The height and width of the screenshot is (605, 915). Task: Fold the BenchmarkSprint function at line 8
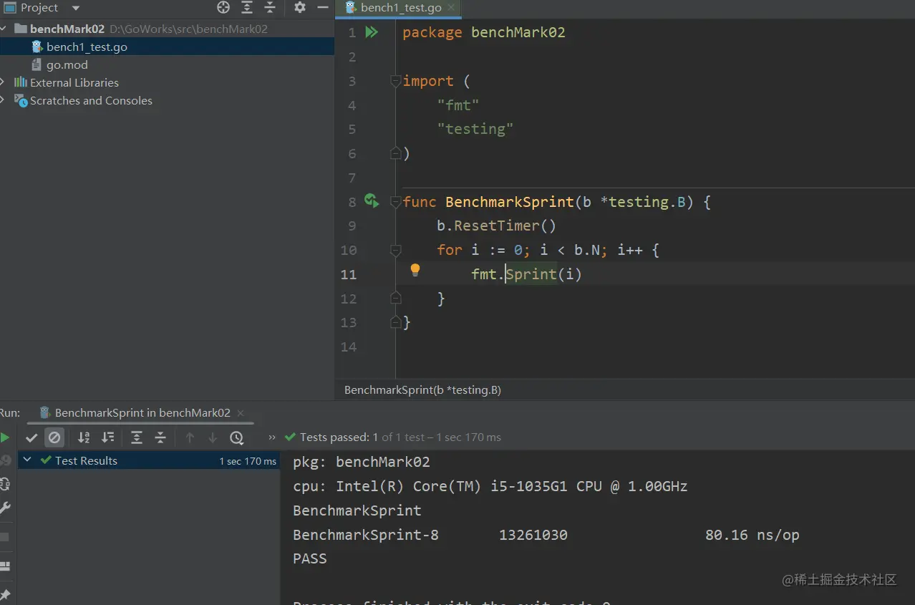click(395, 203)
